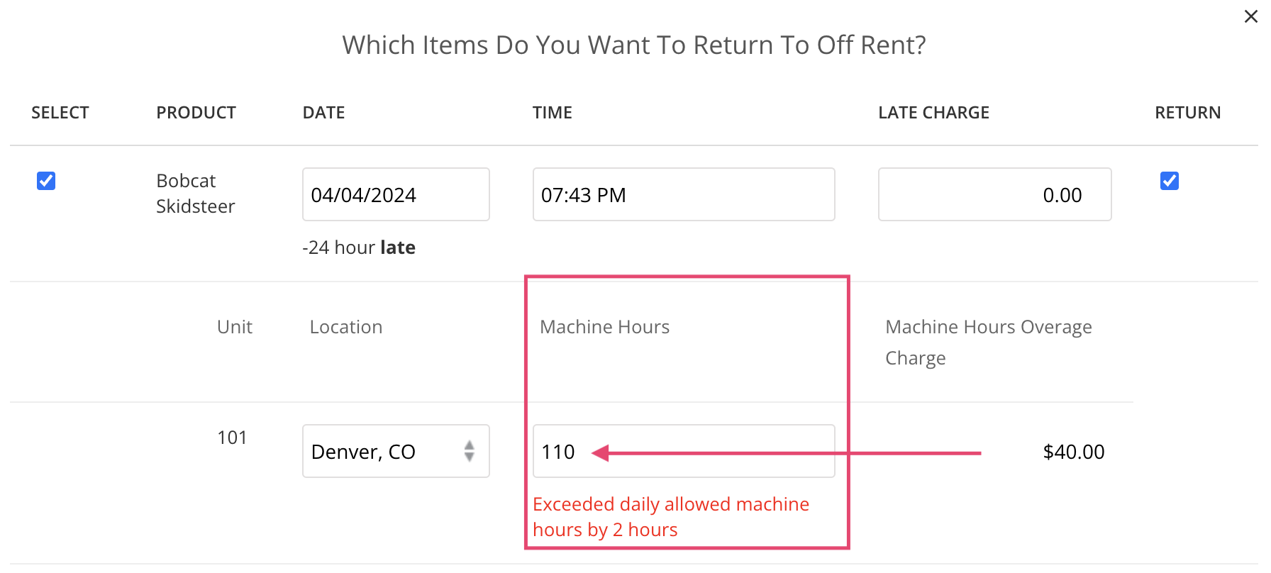Click the $40.00 overage charge amount
Viewport: 1271px width, 573px height.
[1073, 451]
